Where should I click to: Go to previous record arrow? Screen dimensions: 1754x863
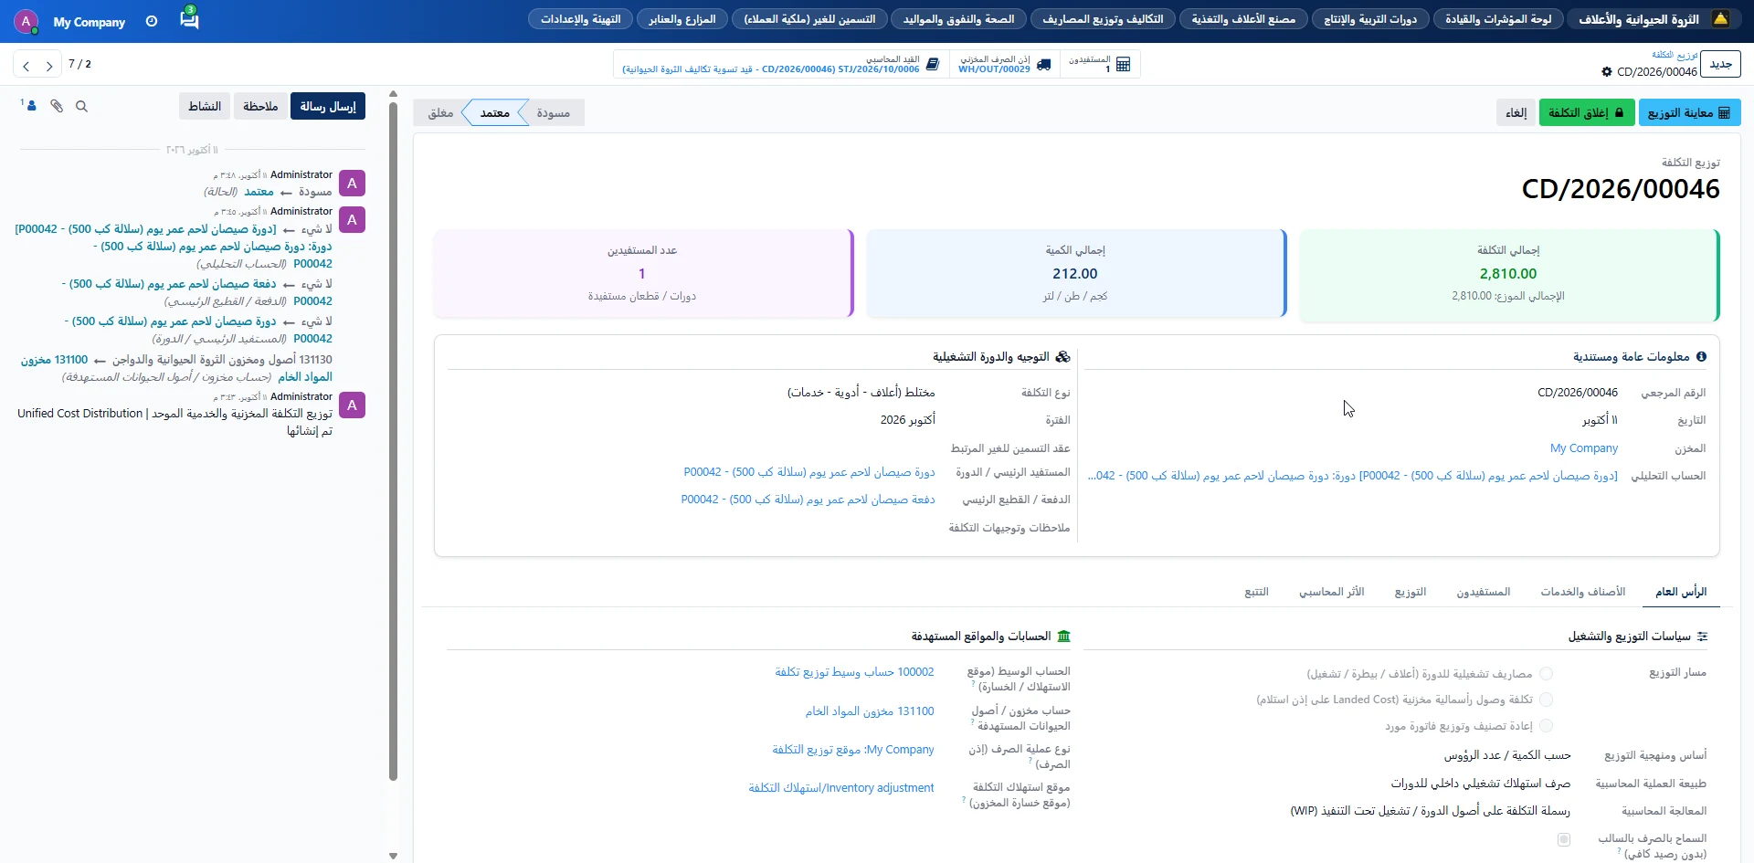coord(26,66)
